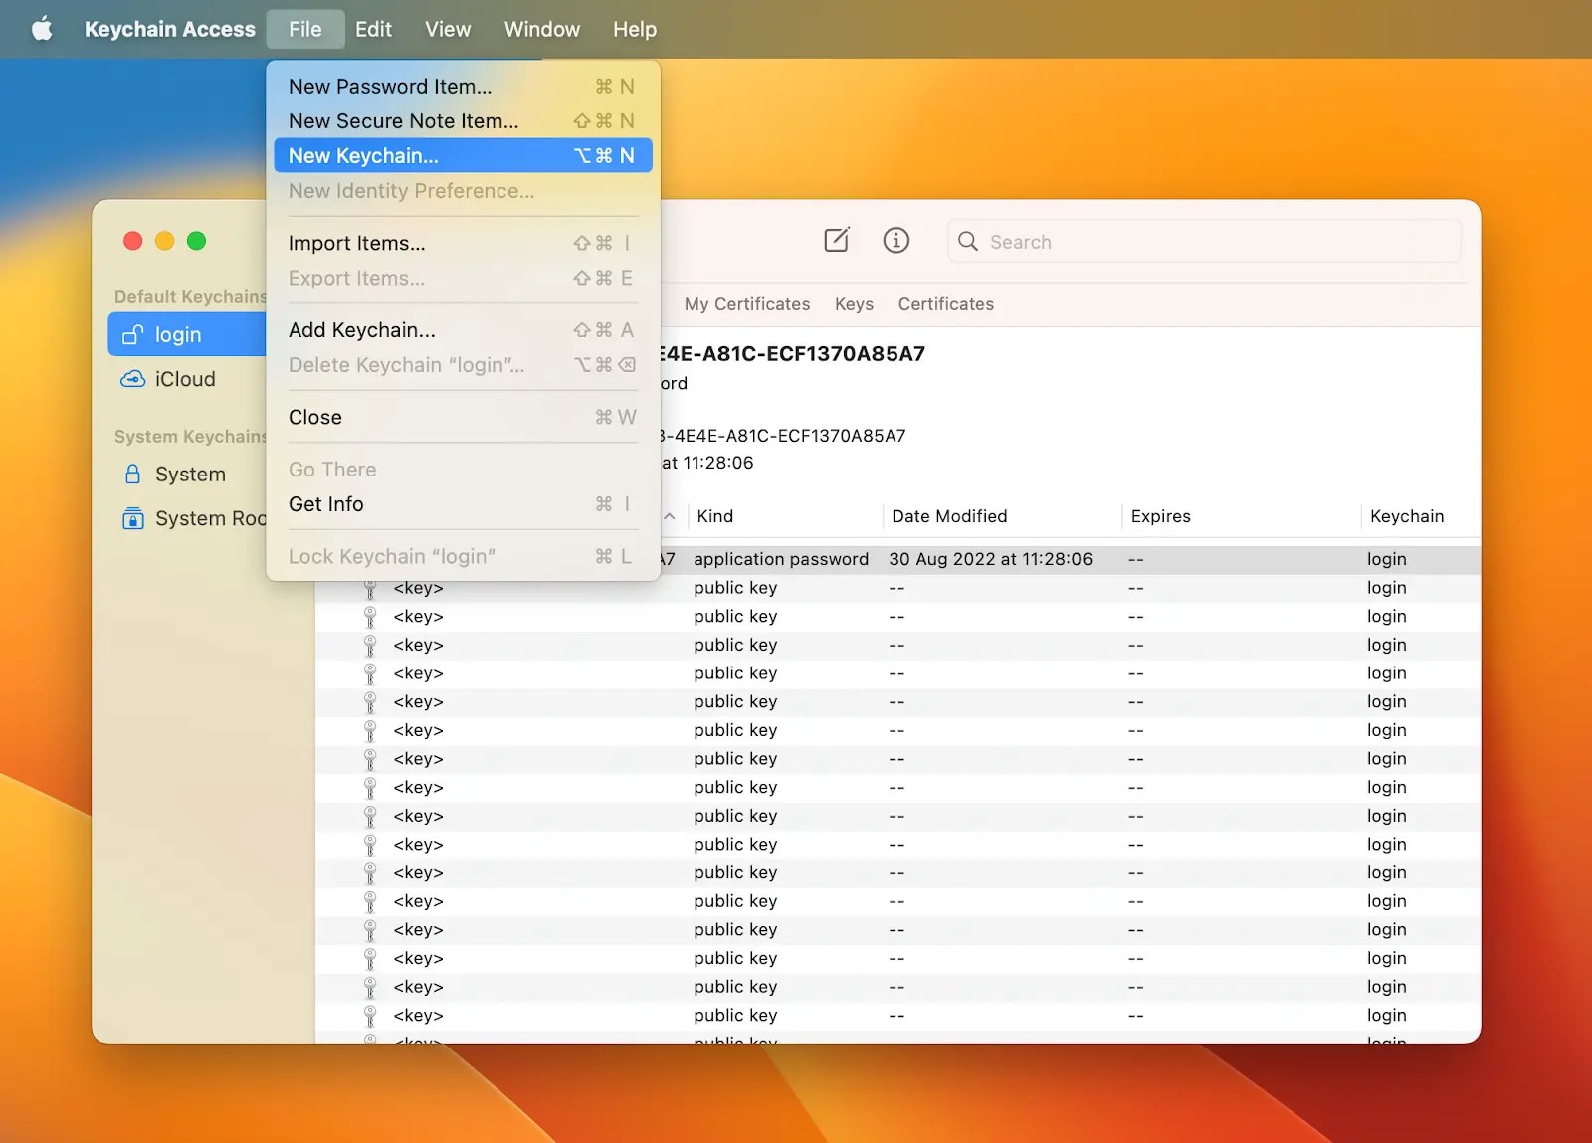Open the Apple menu
Image resolution: width=1592 pixels, height=1143 pixels.
pyautogui.click(x=42, y=29)
